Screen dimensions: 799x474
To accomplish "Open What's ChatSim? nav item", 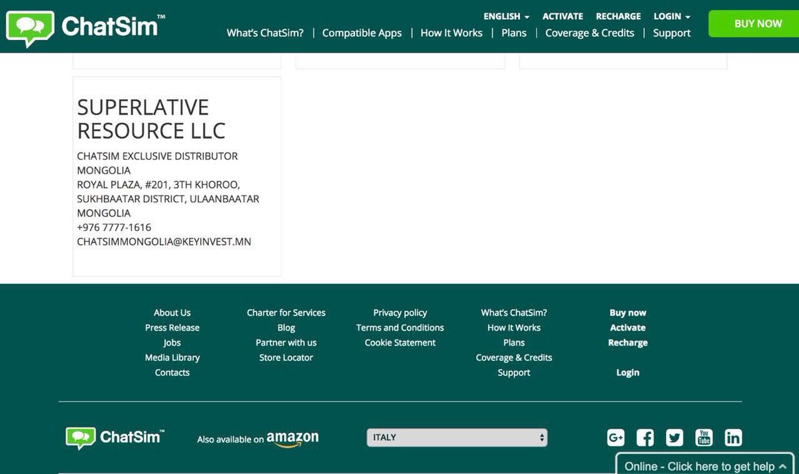I will [x=265, y=33].
